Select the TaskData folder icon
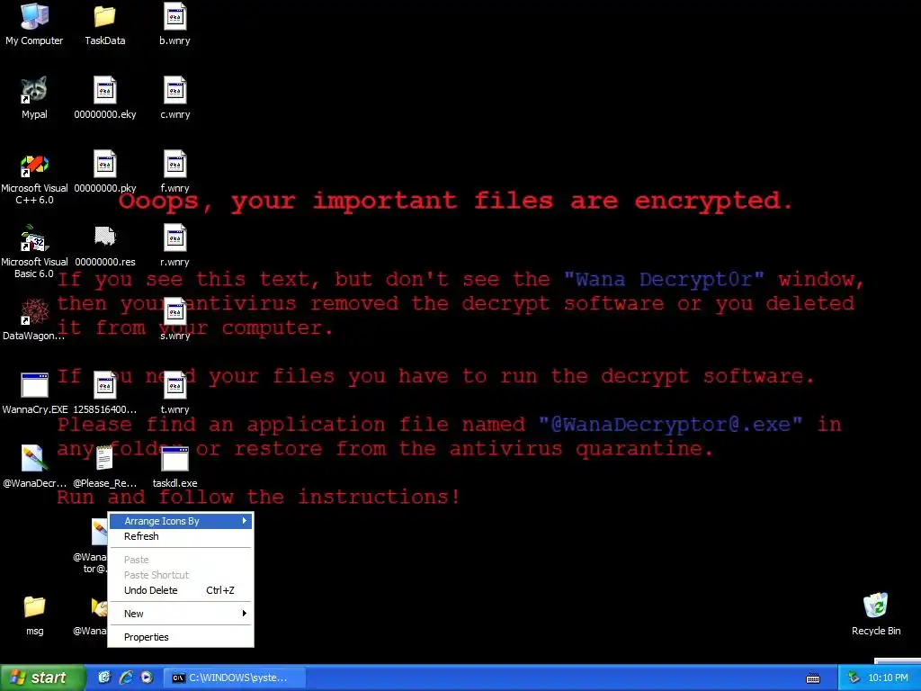Screen dimensions: 921x691 [x=104, y=24]
